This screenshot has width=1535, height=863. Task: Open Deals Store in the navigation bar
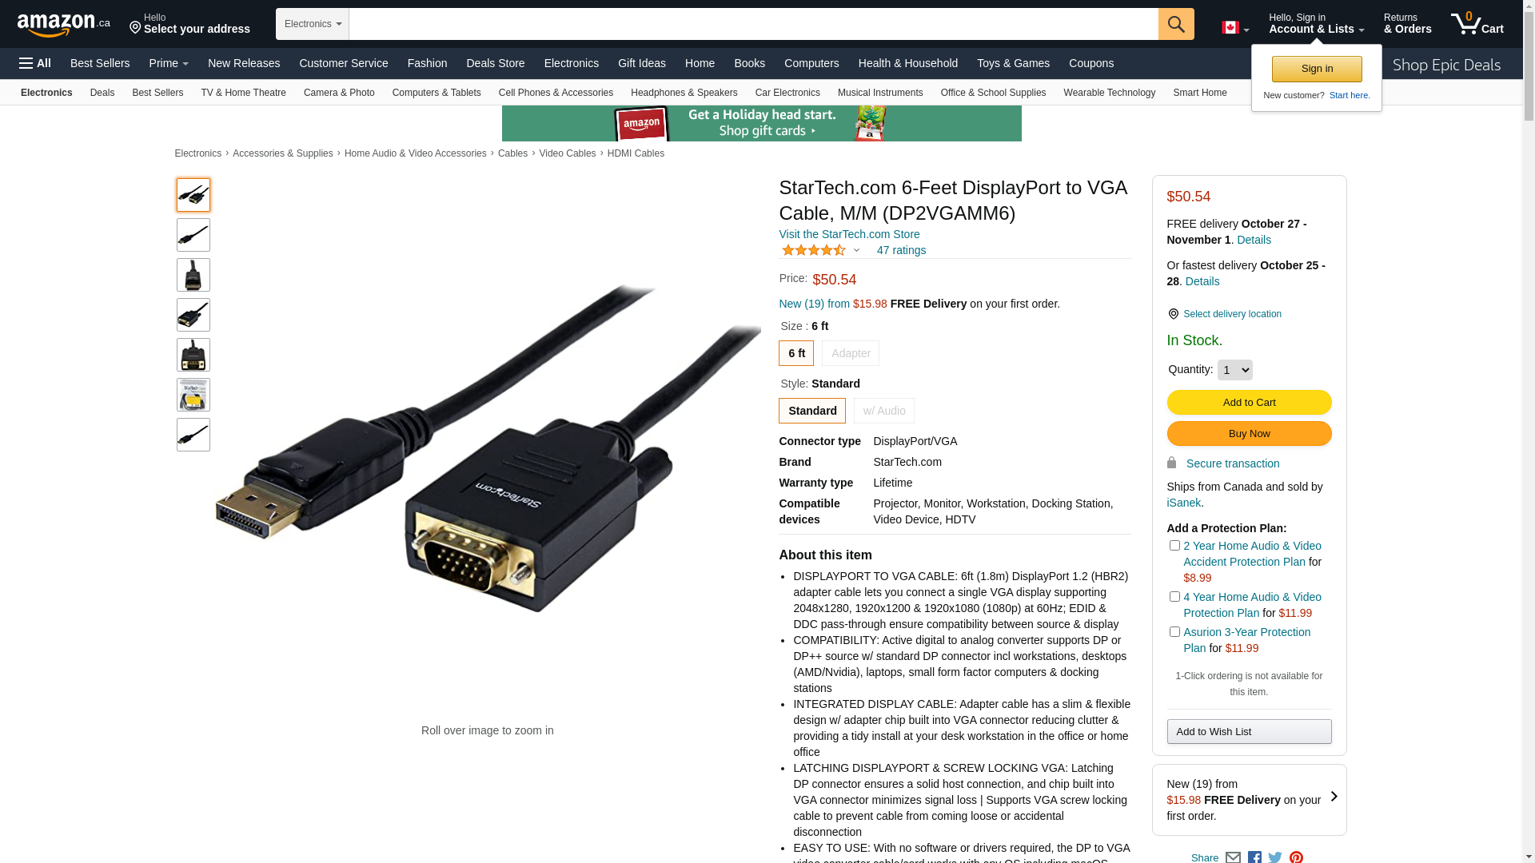(x=495, y=63)
